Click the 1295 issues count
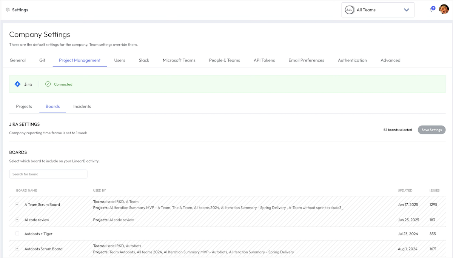Screen dimensions: 453x258 click(433, 204)
